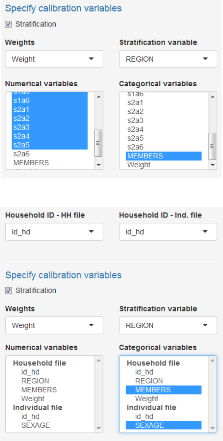Screen dimensions: 223x441
Task: Click down arrow of Categorical list containing s2a3
Action: coord(212,165)
